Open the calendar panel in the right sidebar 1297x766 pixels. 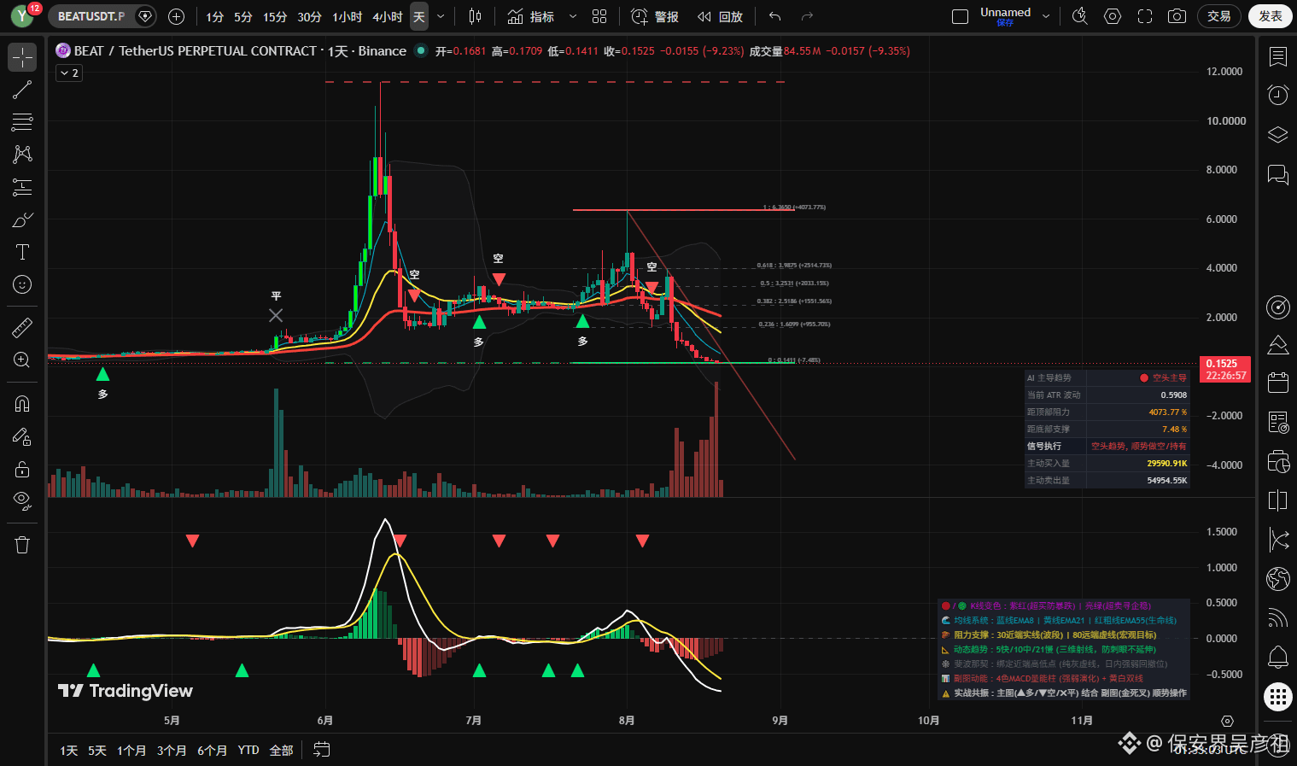(x=1278, y=383)
